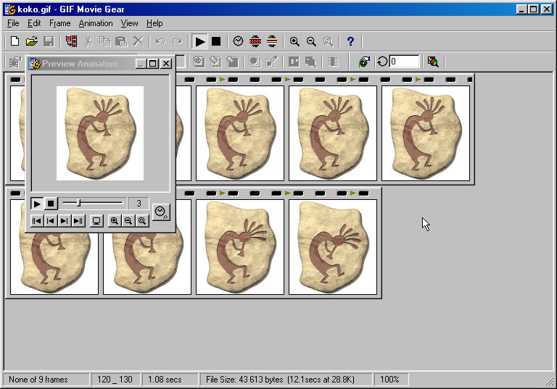The image size is (557, 389).
Task: Jump to the first frame in preview
Action: 36,221
